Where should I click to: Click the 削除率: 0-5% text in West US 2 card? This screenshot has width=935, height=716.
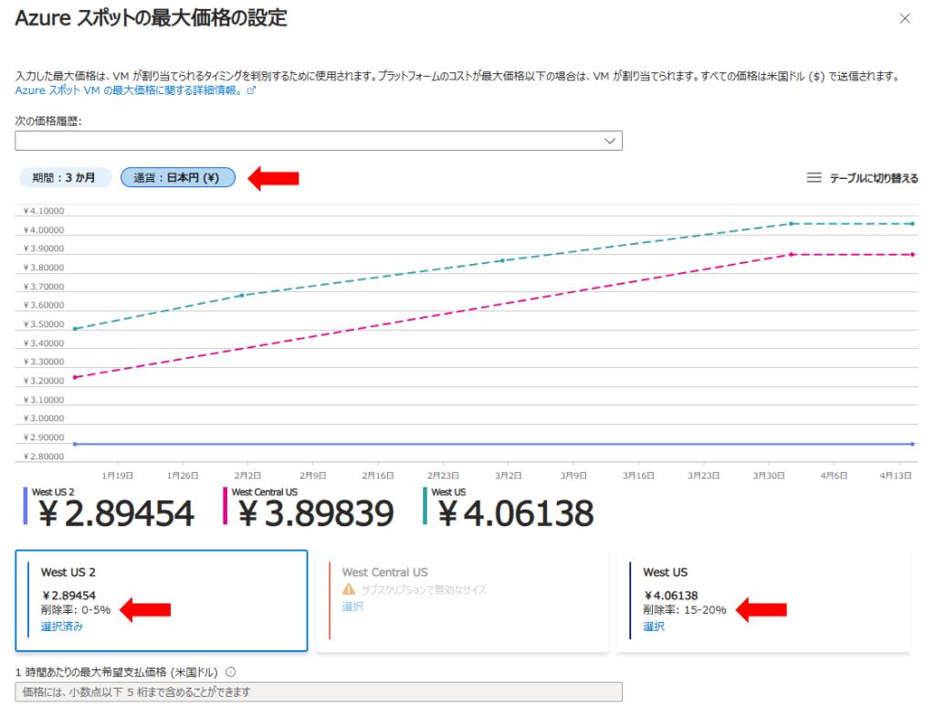pyautogui.click(x=76, y=610)
